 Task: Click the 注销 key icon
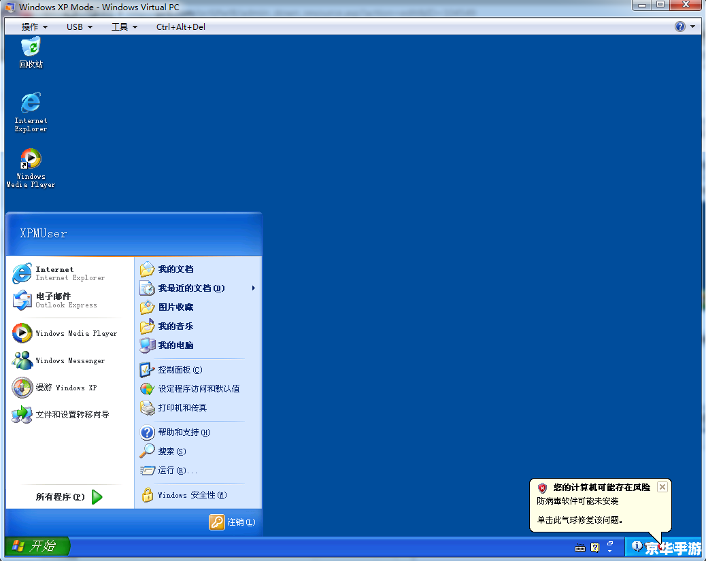216,522
